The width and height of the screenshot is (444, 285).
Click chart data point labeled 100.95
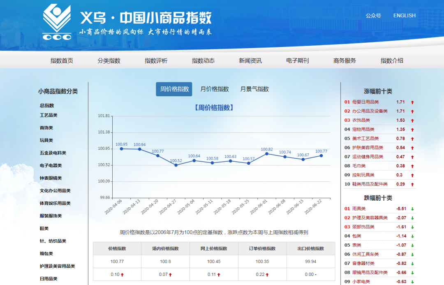click(121, 149)
